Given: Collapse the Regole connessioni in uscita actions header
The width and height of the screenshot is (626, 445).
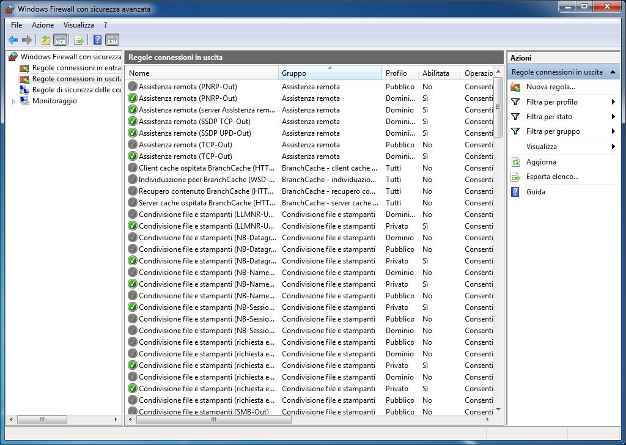Looking at the screenshot, I should tap(613, 72).
